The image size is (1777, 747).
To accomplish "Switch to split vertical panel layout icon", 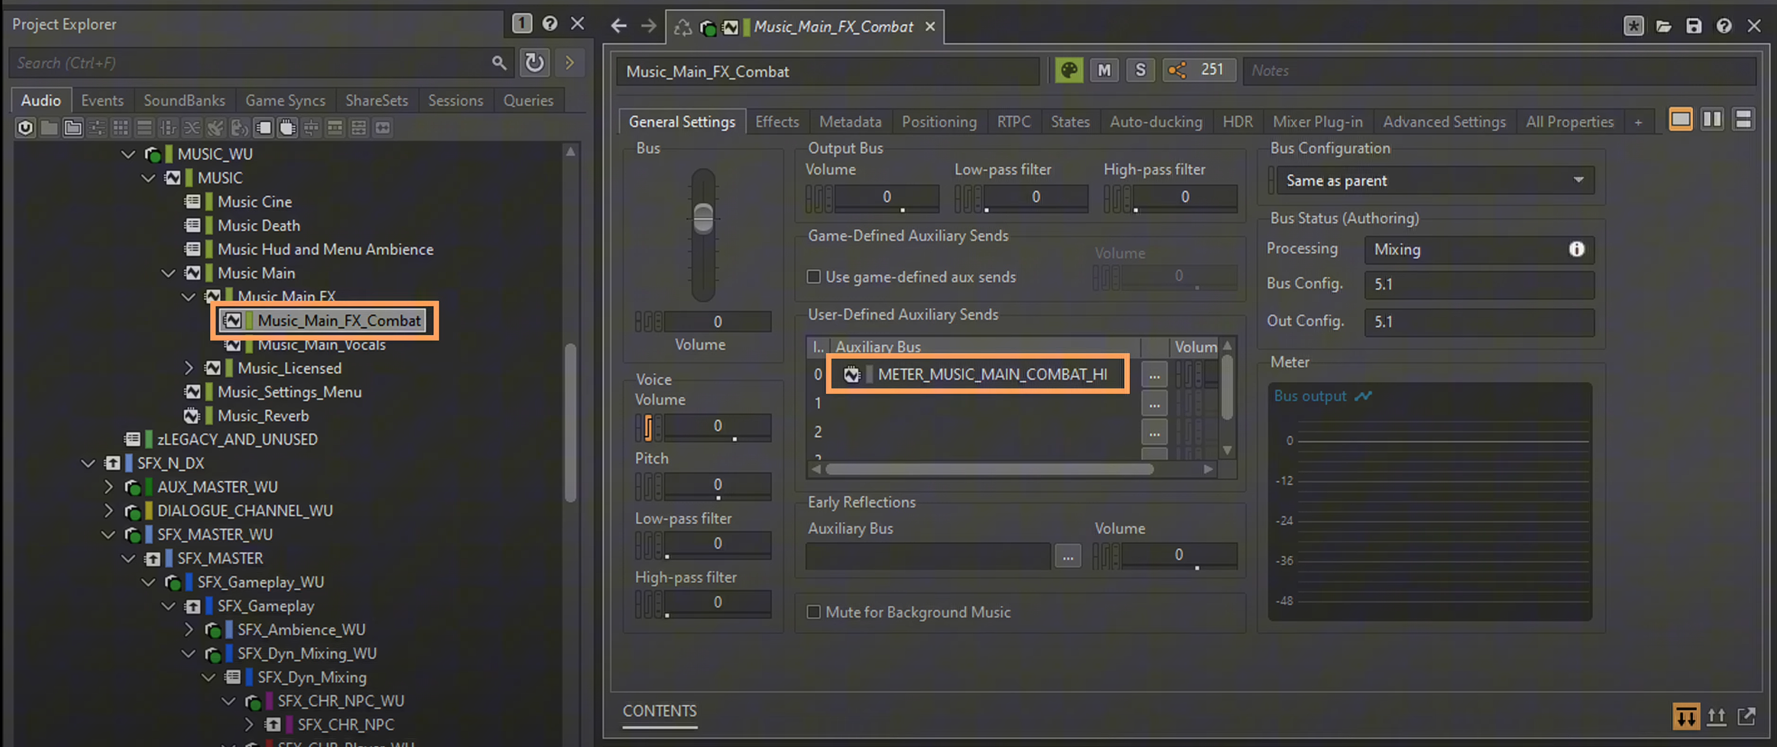I will click(1712, 120).
